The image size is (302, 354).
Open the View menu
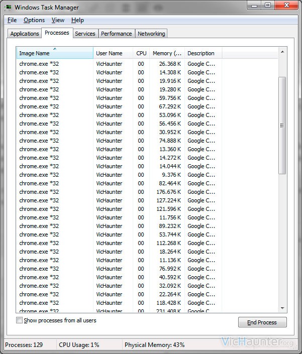pos(58,20)
